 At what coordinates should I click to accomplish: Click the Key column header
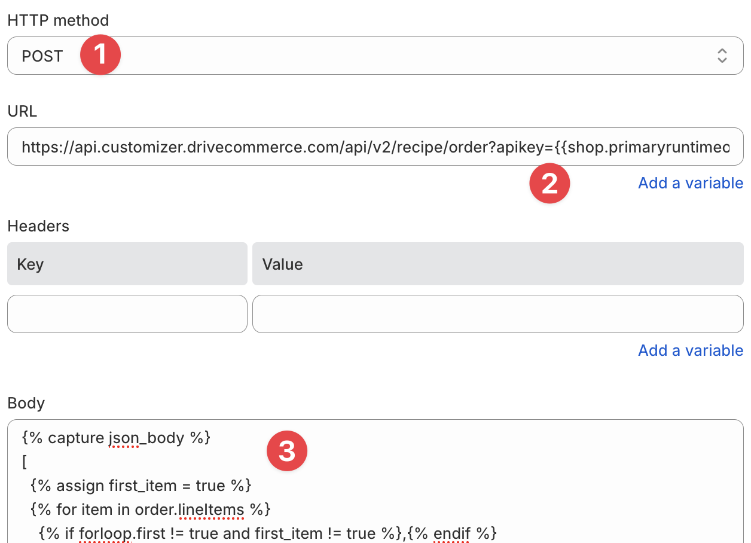click(x=127, y=264)
